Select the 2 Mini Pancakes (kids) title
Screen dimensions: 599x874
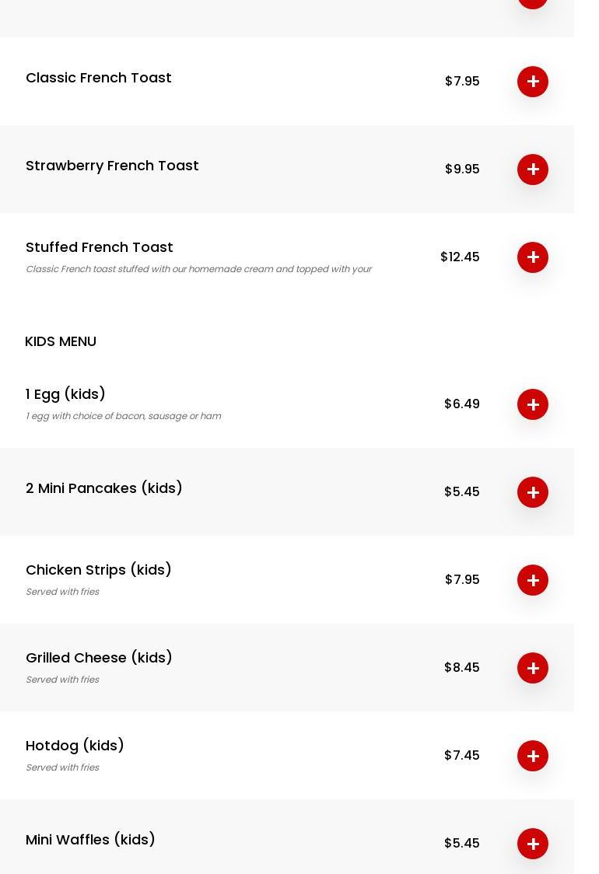coord(104,488)
